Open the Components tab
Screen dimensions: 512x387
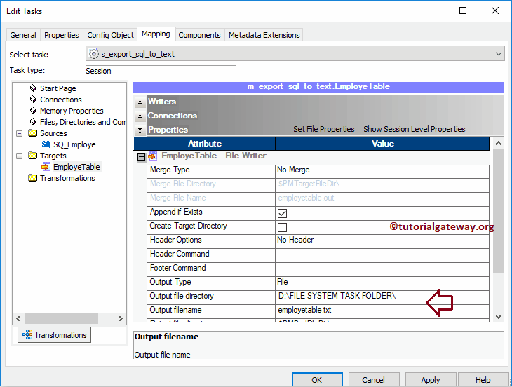click(x=199, y=35)
